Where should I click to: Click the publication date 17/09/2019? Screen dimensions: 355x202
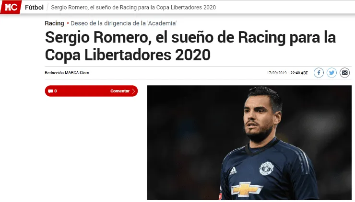tap(277, 73)
